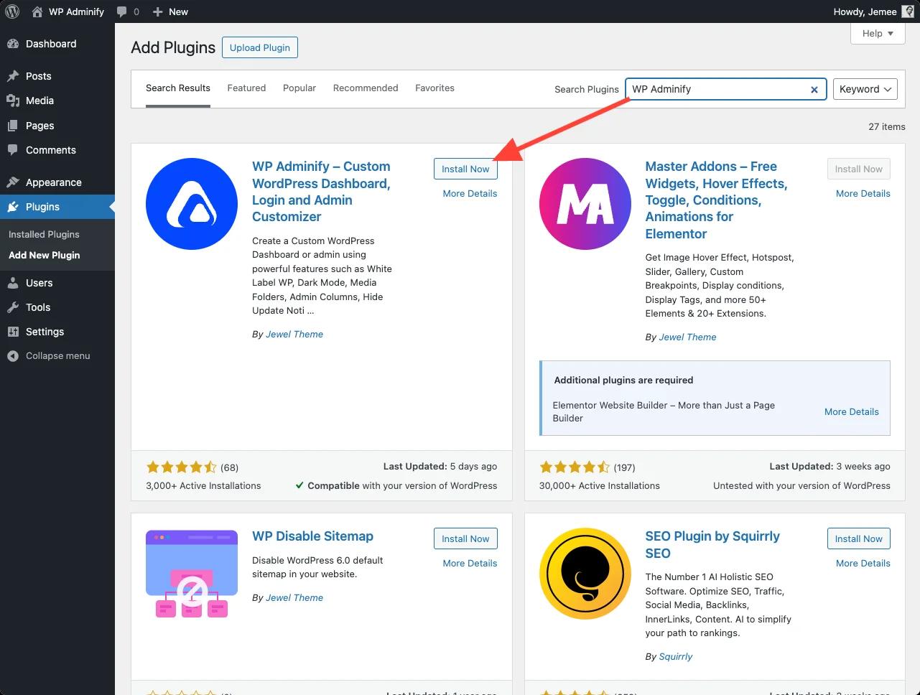Image resolution: width=920 pixels, height=695 pixels.
Task: Open More Details for WP Adminify
Action: [x=470, y=193]
